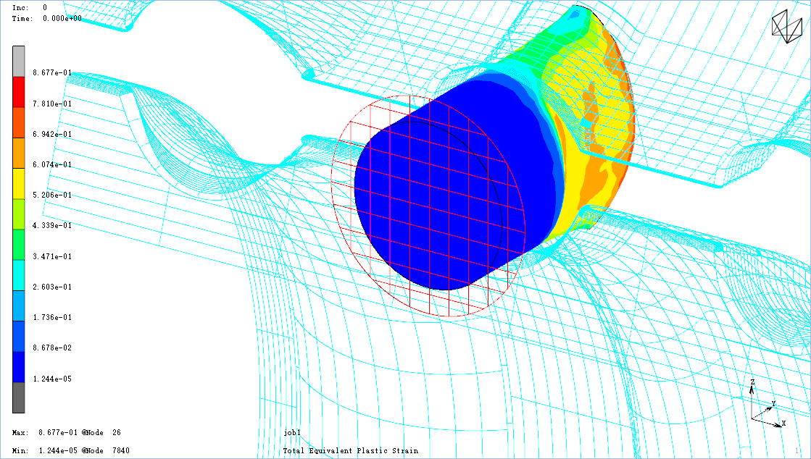Select the legend value "8.678e-02"
The width and height of the screenshot is (811, 459).
point(52,348)
